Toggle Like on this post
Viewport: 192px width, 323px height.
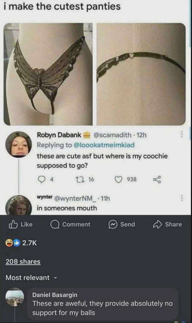point(21,224)
